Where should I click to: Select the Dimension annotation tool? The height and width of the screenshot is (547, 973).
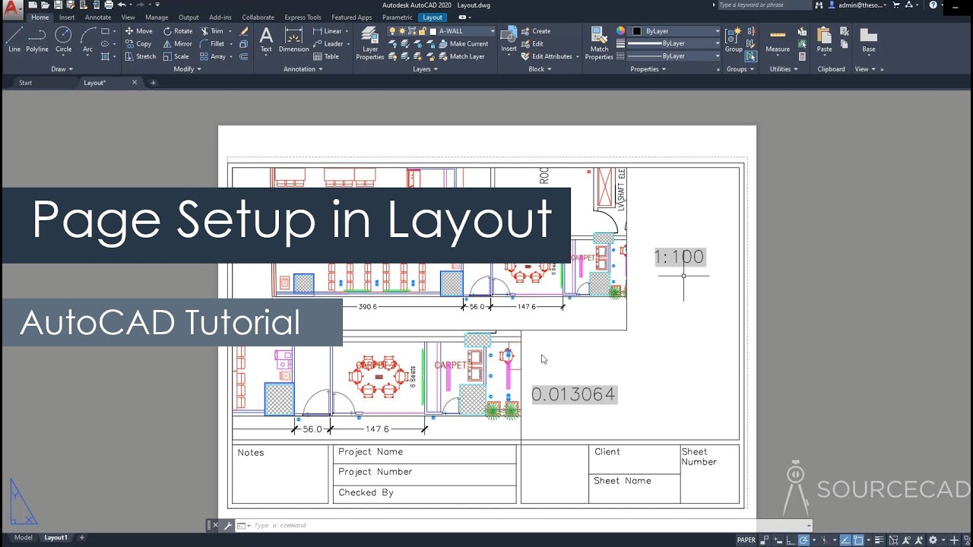click(x=293, y=40)
